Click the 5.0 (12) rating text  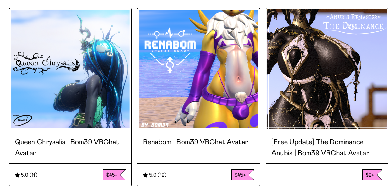[x=157, y=175]
